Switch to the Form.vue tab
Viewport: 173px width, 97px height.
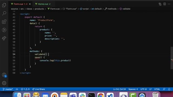(x=19, y=4)
